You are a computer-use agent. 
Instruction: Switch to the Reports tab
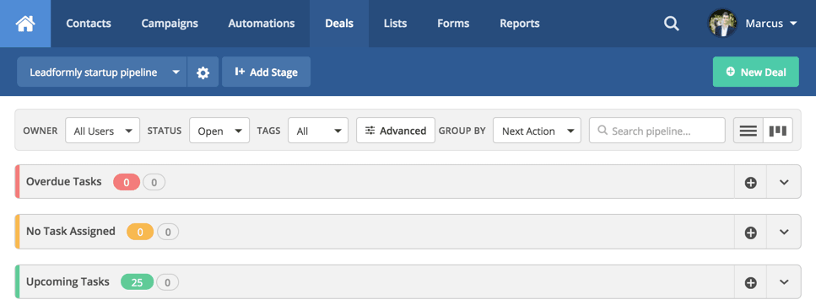519,24
